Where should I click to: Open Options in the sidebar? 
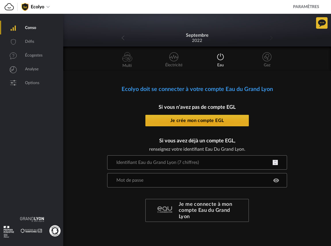pyautogui.click(x=32, y=83)
